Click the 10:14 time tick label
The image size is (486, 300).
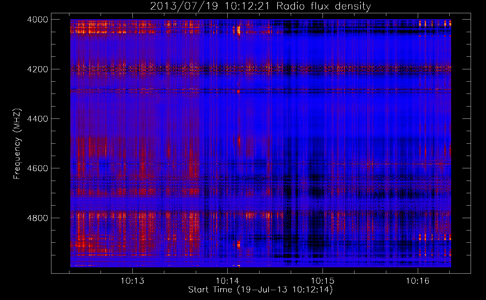click(228, 281)
